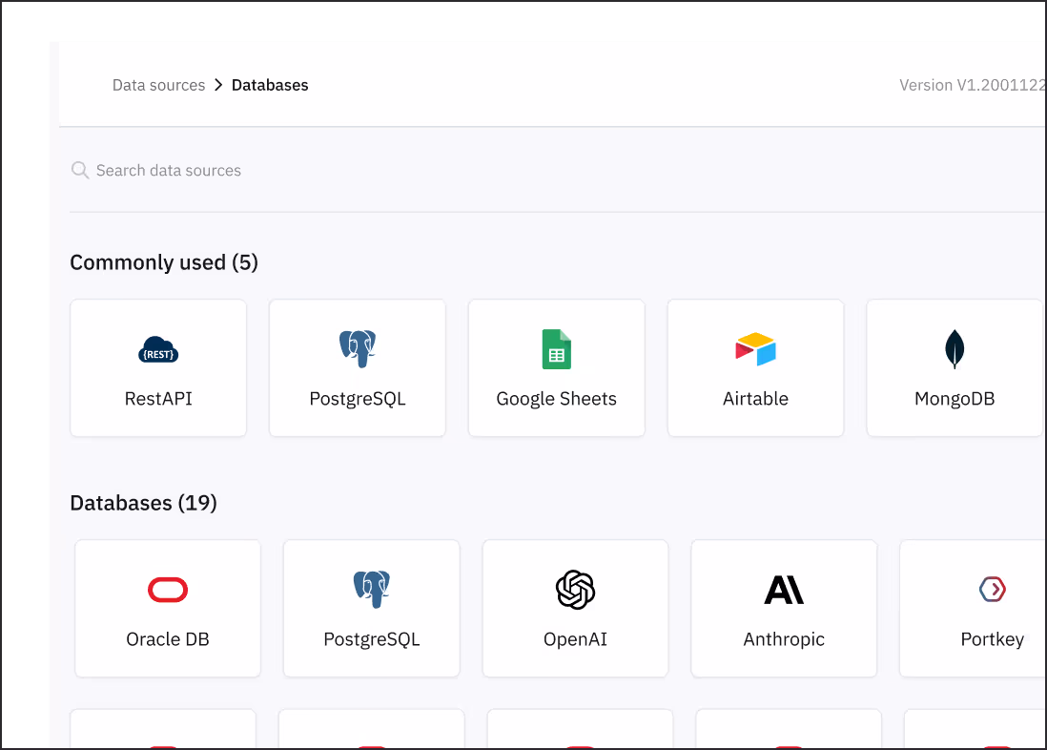The height and width of the screenshot is (750, 1047).
Task: Open the Portkey data source icon
Action: click(993, 590)
